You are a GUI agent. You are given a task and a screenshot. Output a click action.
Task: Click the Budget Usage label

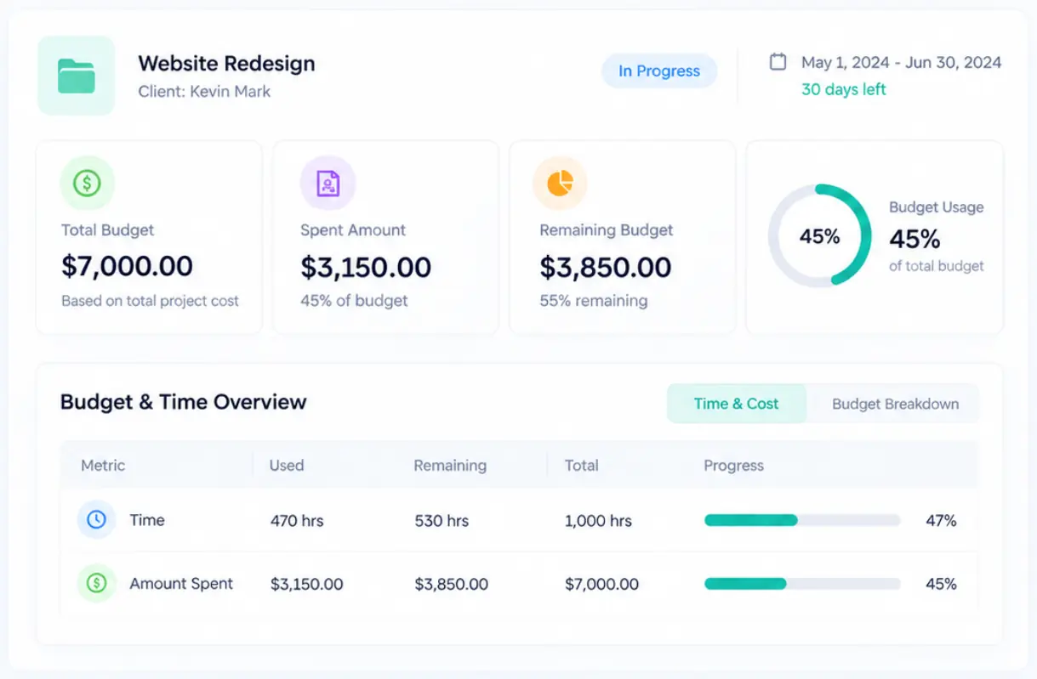coord(936,207)
